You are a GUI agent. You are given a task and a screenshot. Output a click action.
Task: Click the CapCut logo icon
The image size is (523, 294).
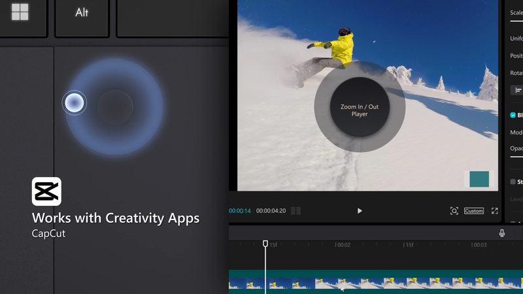46,191
